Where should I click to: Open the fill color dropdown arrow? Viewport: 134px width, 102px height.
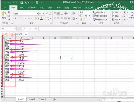39,19
